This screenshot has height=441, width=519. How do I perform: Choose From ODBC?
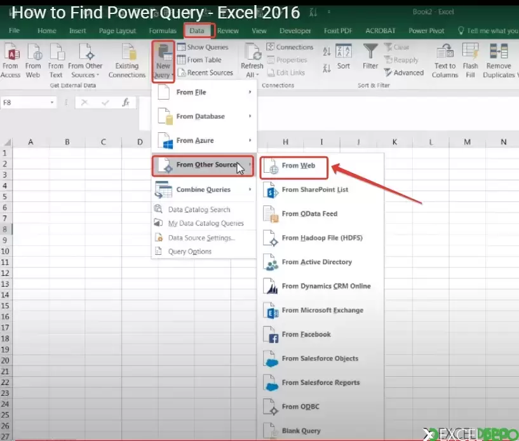click(320, 407)
